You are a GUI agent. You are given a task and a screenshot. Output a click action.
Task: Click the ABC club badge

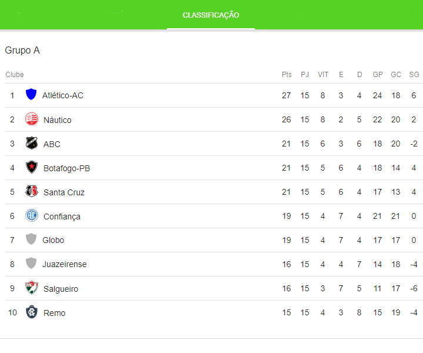point(32,144)
